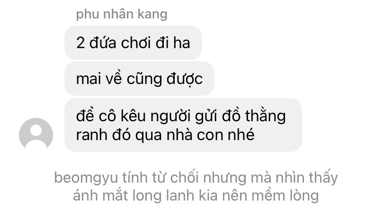Click the word "ha" in the first bubble
The height and width of the screenshot is (217, 392).
point(182,42)
